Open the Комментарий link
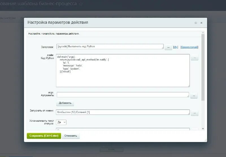Screen dimensions: 226x157 [x=189, y=47]
